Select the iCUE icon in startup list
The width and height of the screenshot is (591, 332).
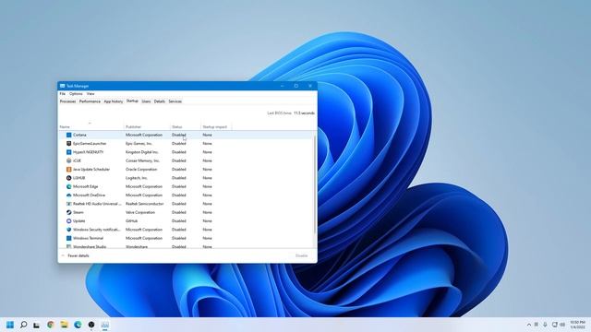click(68, 160)
